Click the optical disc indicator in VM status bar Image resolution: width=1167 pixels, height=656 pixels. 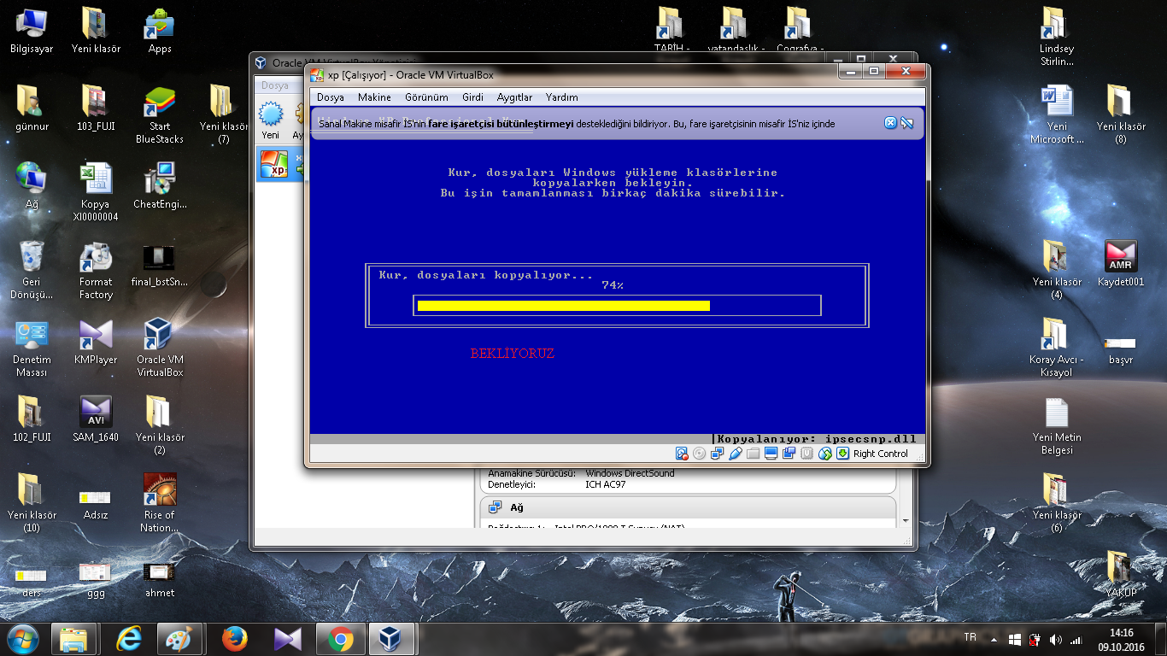click(x=700, y=454)
